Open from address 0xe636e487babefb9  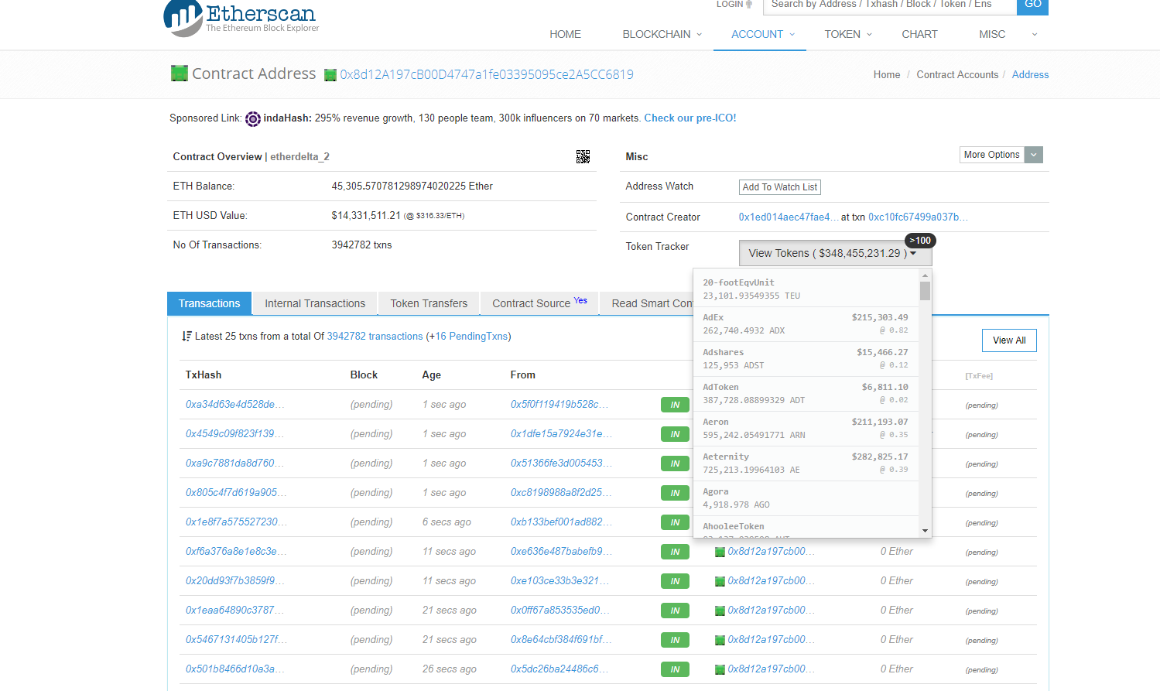click(561, 552)
